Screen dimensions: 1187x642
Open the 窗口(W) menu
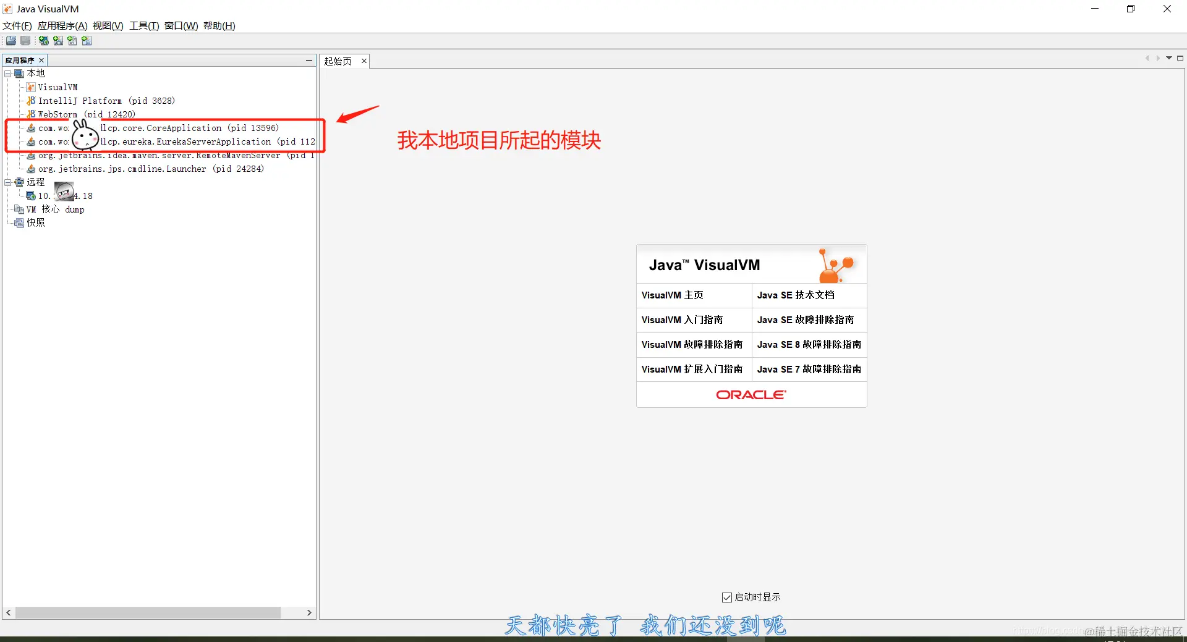click(x=181, y=26)
